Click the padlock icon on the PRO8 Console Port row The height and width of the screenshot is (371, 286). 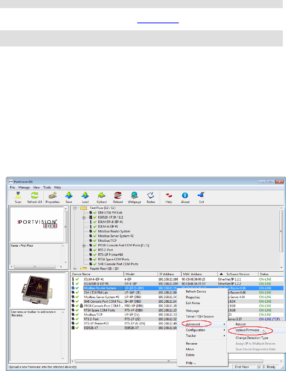pos(81,306)
